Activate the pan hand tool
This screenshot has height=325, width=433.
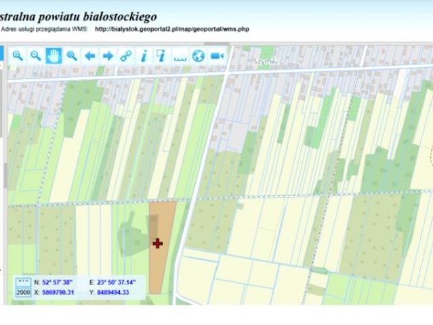coord(54,56)
